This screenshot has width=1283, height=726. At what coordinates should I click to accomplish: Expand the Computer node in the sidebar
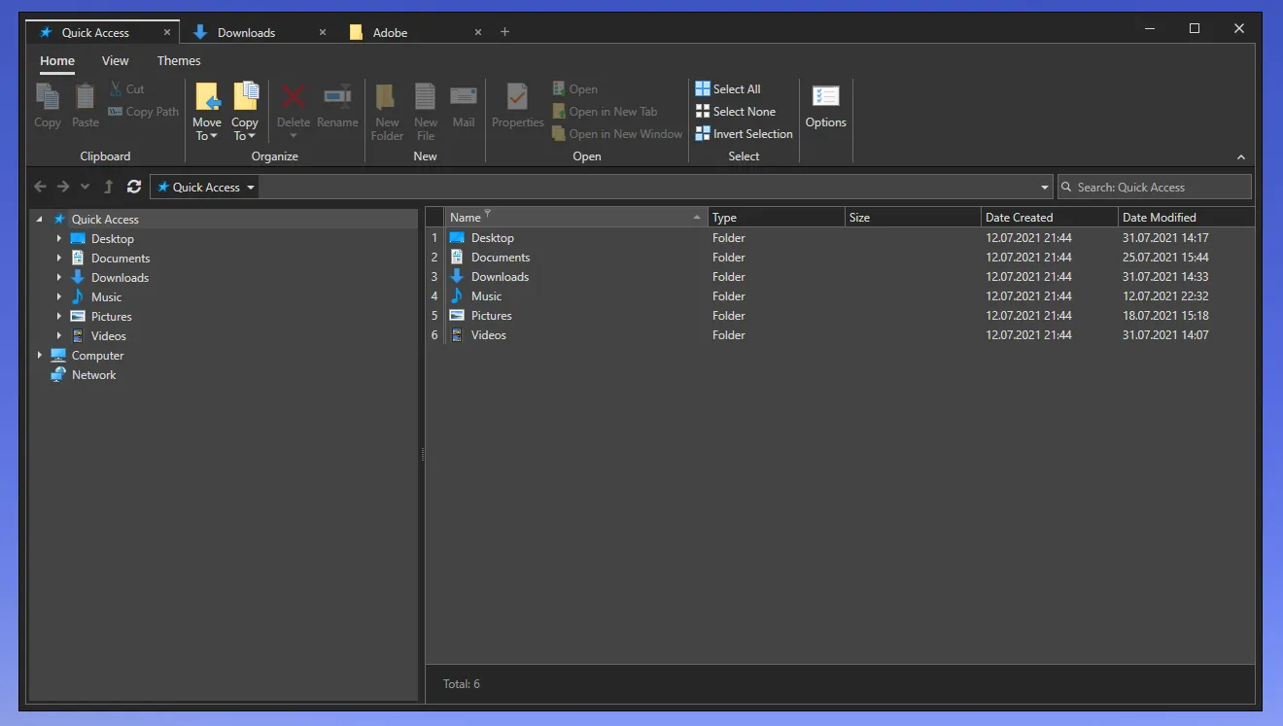[40, 355]
